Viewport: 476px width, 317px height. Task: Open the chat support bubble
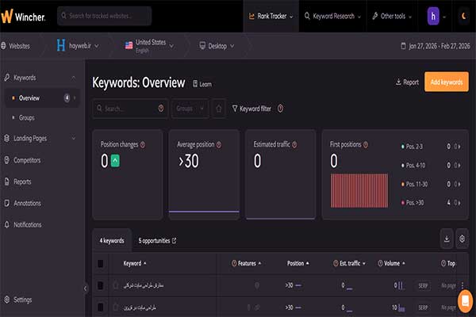click(x=465, y=301)
